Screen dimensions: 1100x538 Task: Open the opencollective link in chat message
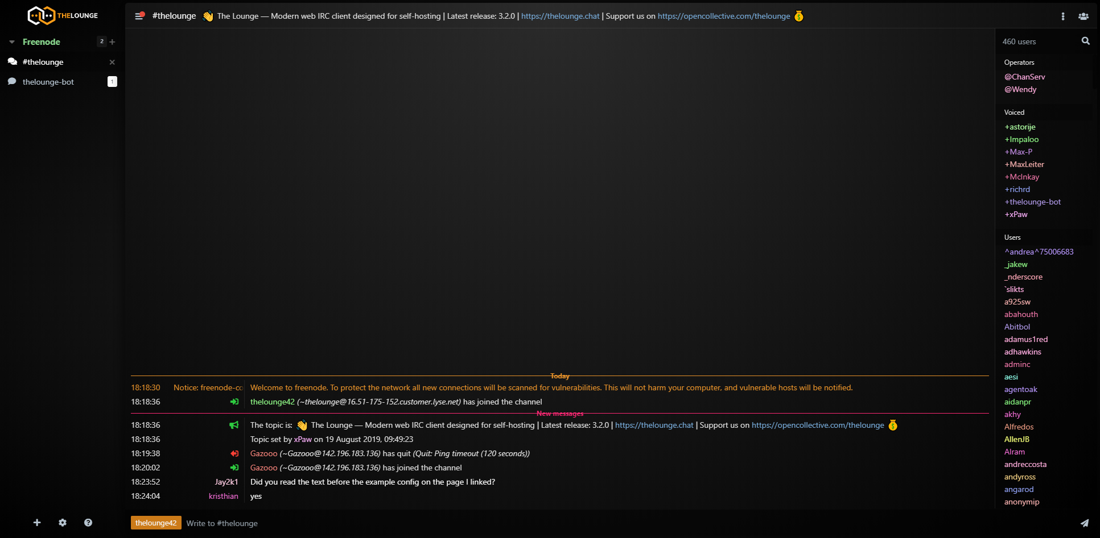pos(817,425)
